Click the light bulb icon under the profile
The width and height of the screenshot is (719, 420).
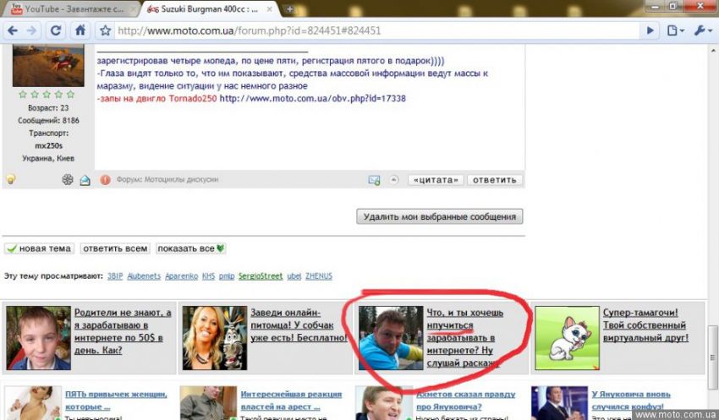[11, 179]
